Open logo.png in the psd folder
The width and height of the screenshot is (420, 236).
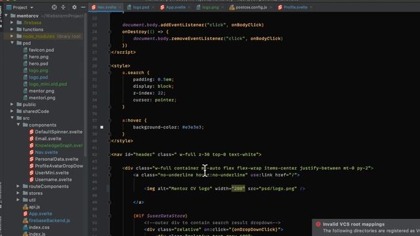(39, 70)
